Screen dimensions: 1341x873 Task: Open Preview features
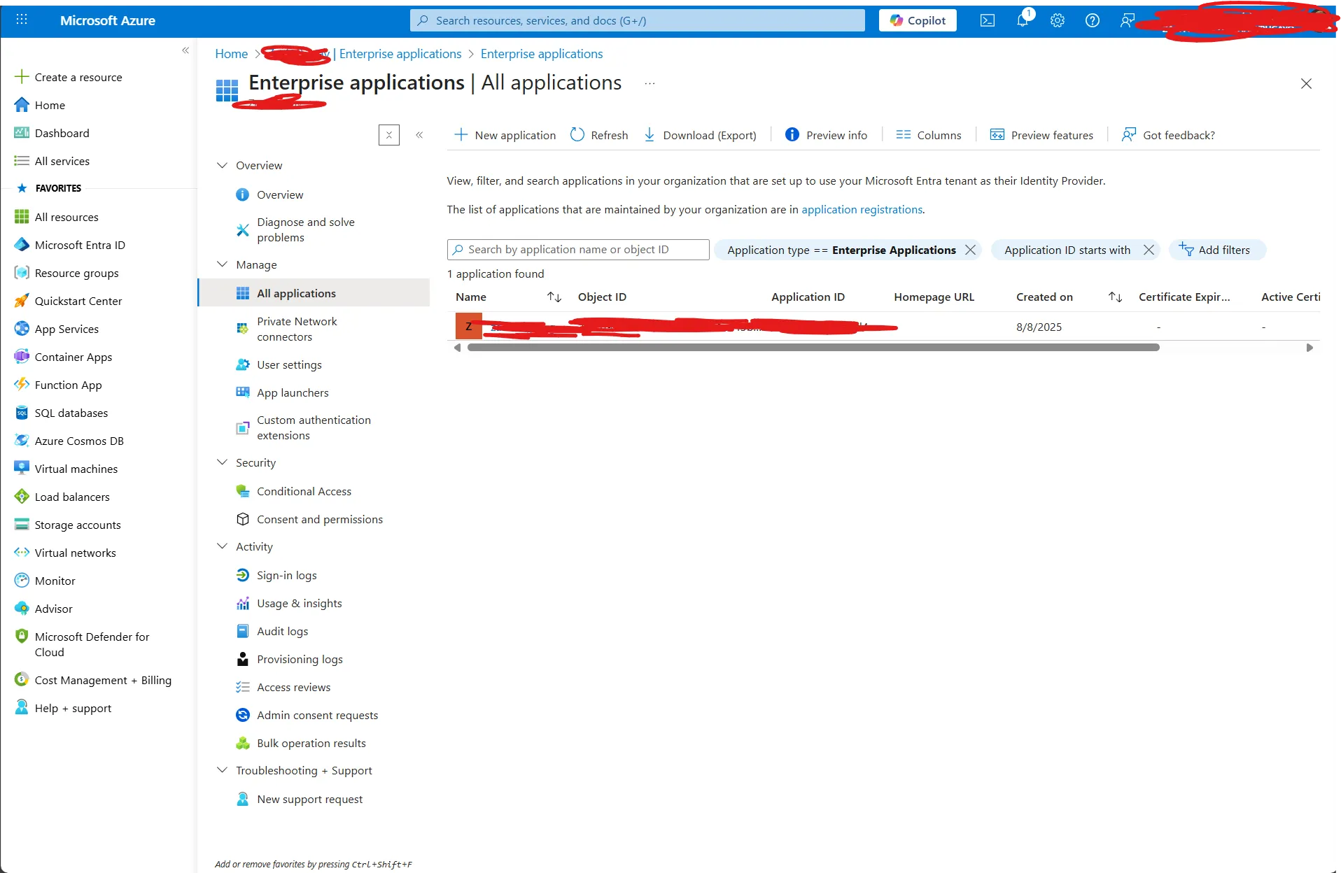click(x=1042, y=134)
